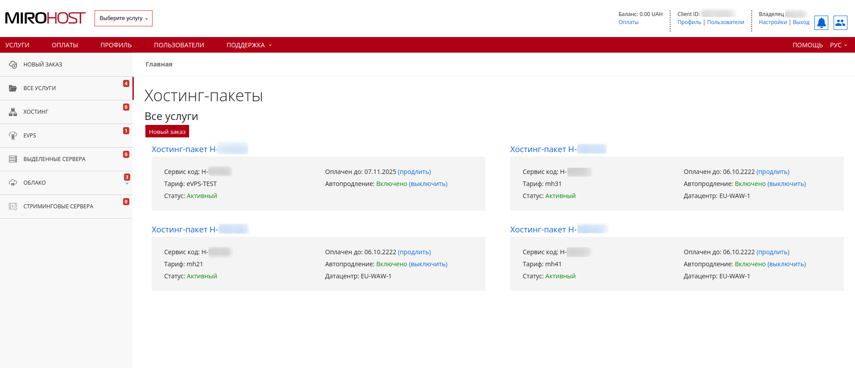Click 'продлить' for mh31 package
Screen dimensions: 855x368
[773, 172]
